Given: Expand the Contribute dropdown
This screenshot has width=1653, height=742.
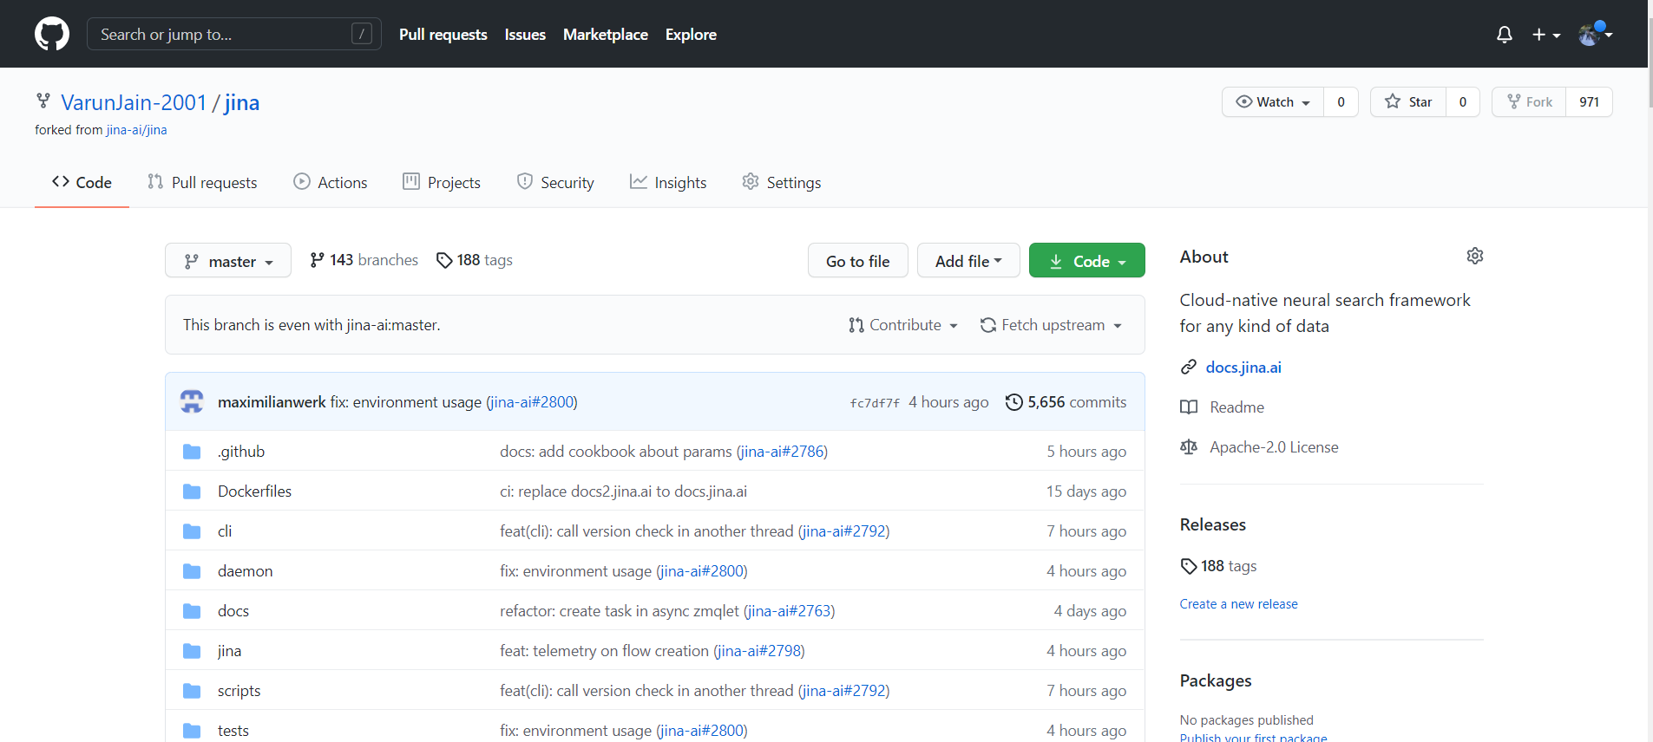Looking at the screenshot, I should [x=903, y=325].
